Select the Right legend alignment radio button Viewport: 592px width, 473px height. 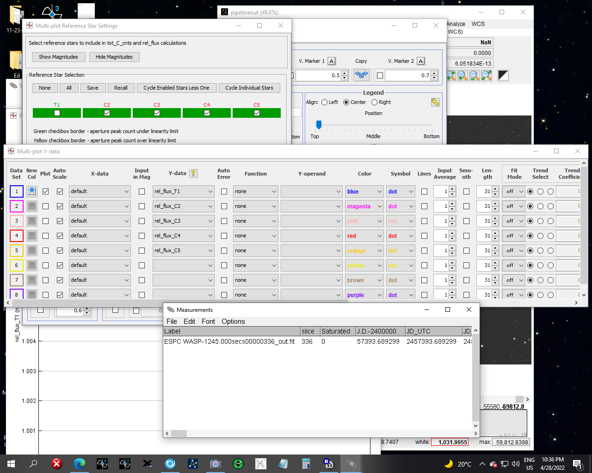tap(375, 102)
